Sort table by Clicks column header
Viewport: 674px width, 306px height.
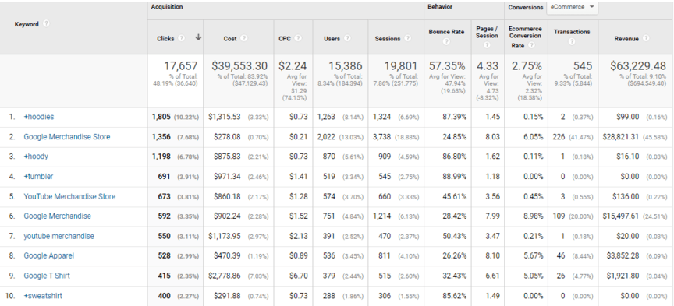[x=165, y=39]
